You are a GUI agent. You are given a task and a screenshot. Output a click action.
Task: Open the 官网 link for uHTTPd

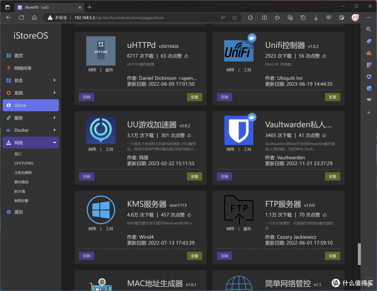(x=87, y=97)
